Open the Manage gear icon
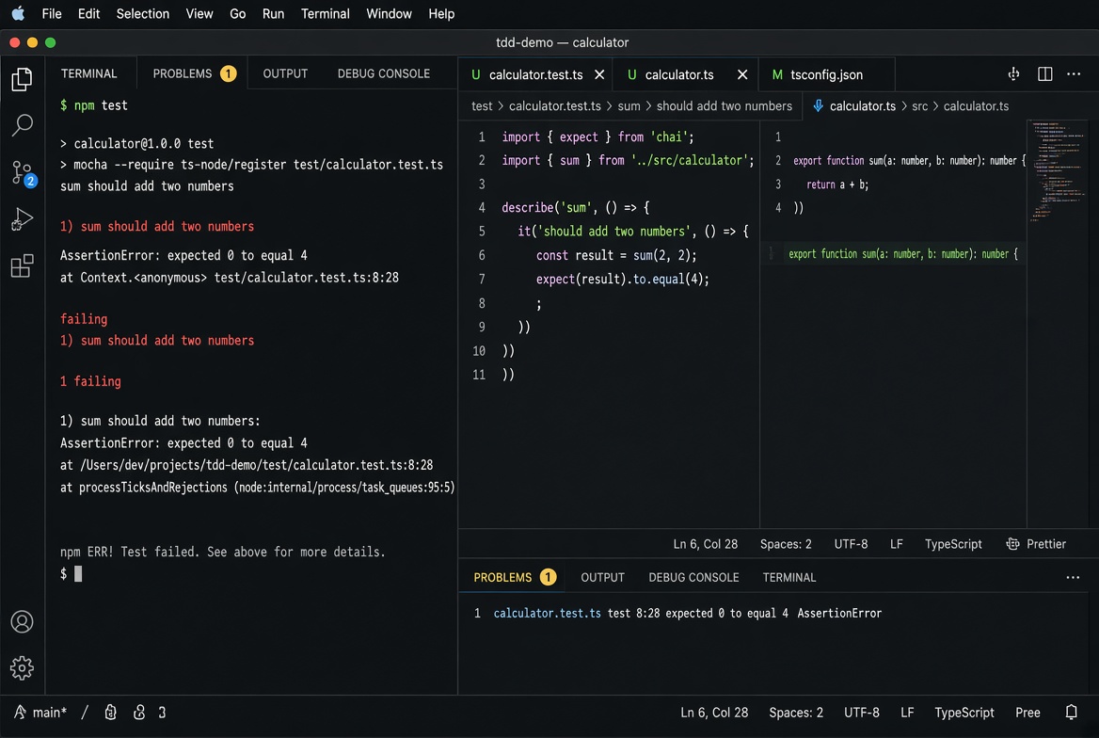The width and height of the screenshot is (1099, 738). click(22, 667)
